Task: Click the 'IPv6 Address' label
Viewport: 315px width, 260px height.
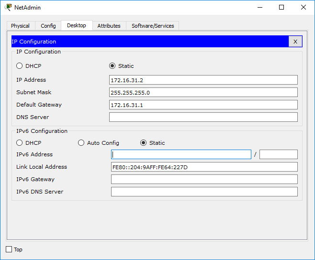Action: (34, 154)
